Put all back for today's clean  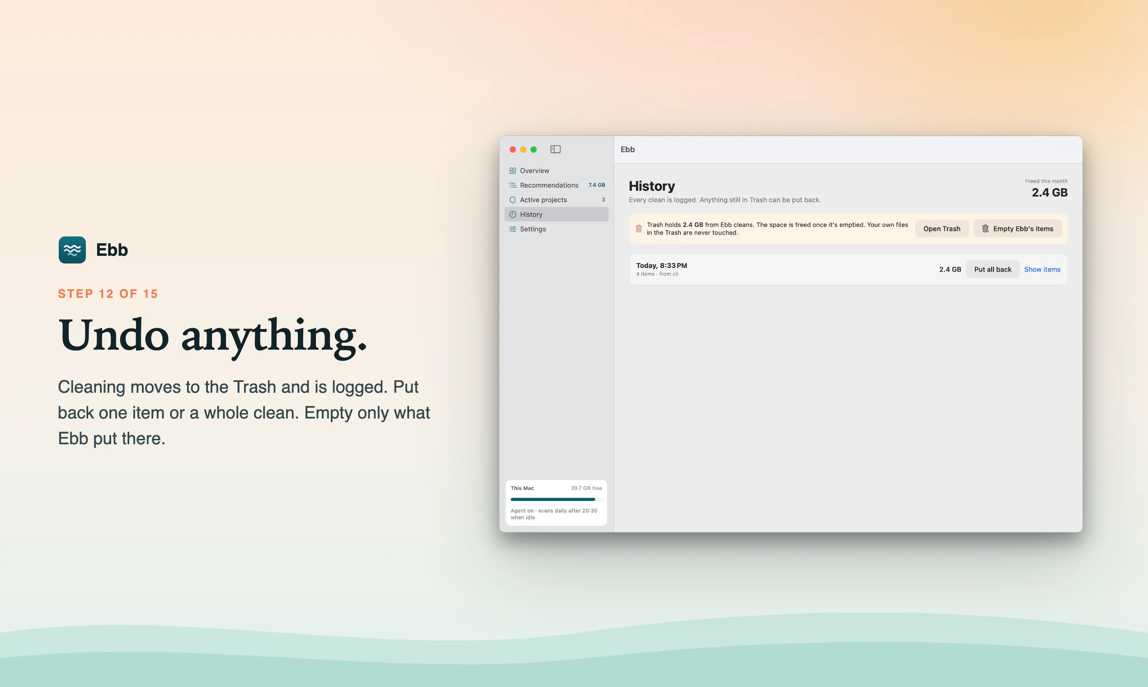993,269
